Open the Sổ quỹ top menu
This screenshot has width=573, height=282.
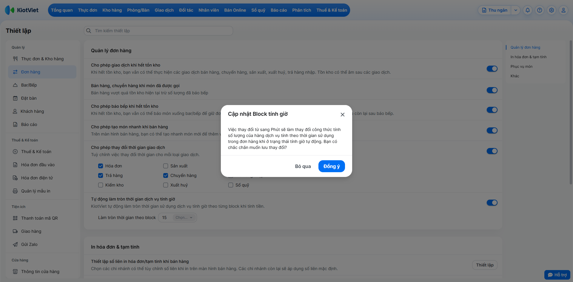coord(258,10)
